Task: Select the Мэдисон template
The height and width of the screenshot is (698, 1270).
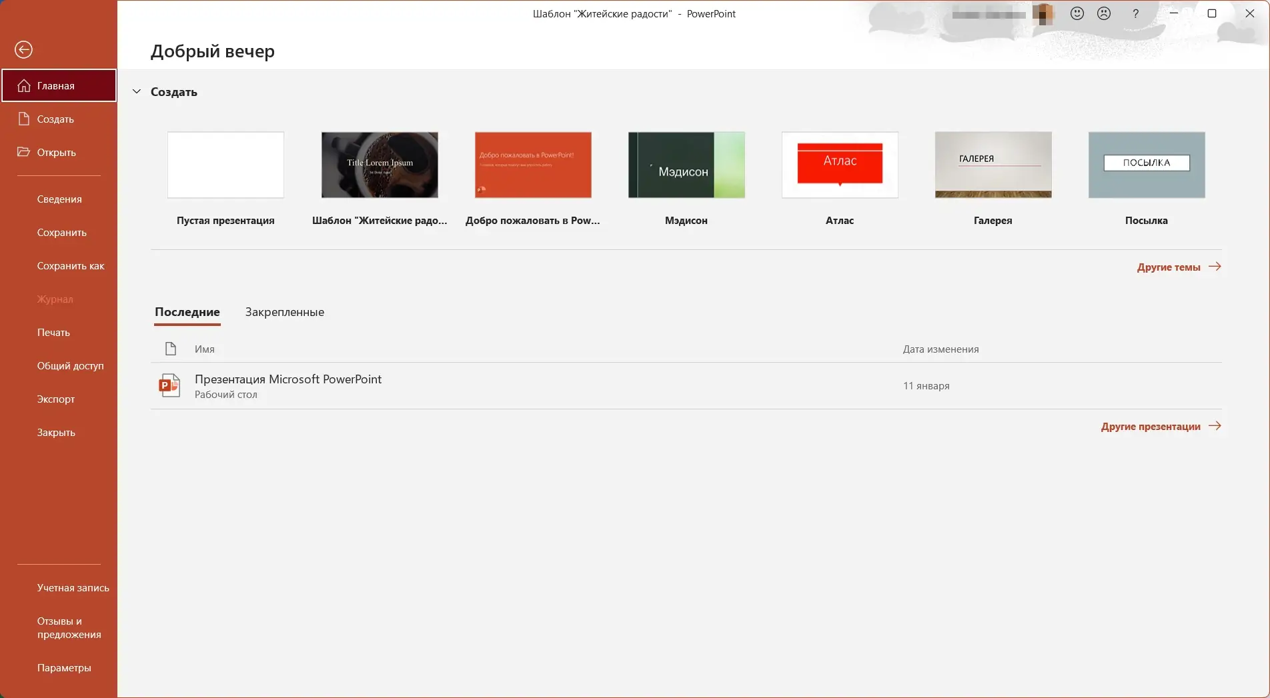Action: (686, 165)
